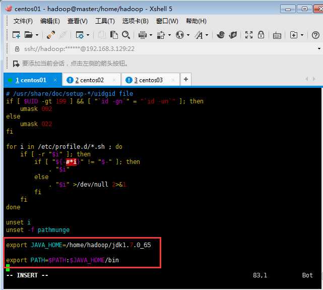Open the session Properties gear icon
Screen dimensions: 323x290
click(x=80, y=35)
